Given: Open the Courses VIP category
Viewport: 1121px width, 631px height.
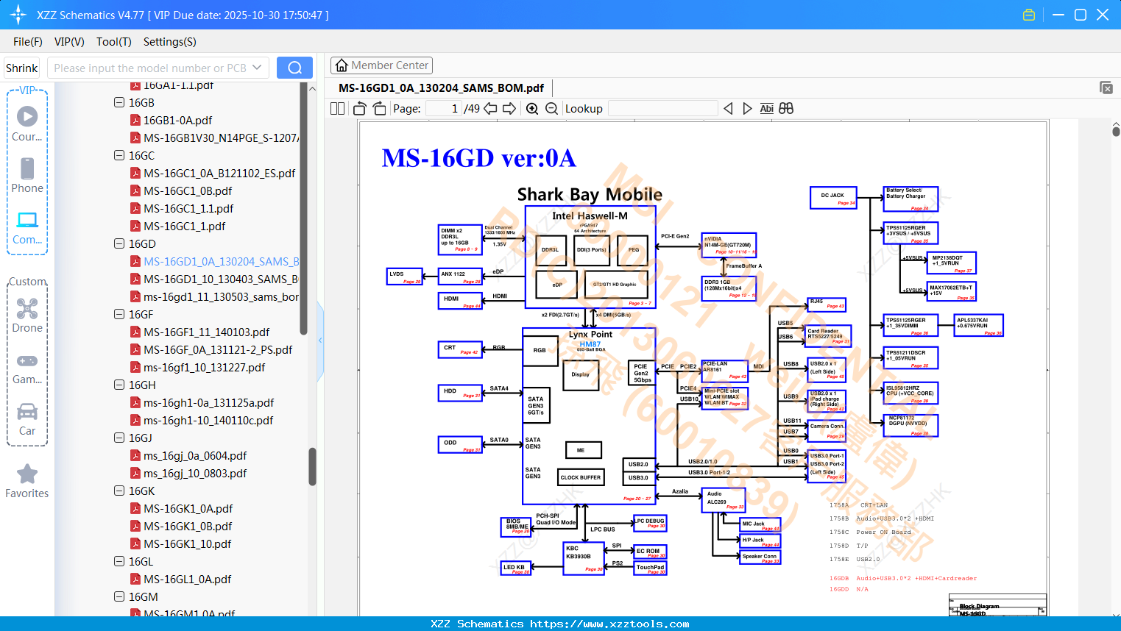Looking at the screenshot, I should click(x=27, y=122).
